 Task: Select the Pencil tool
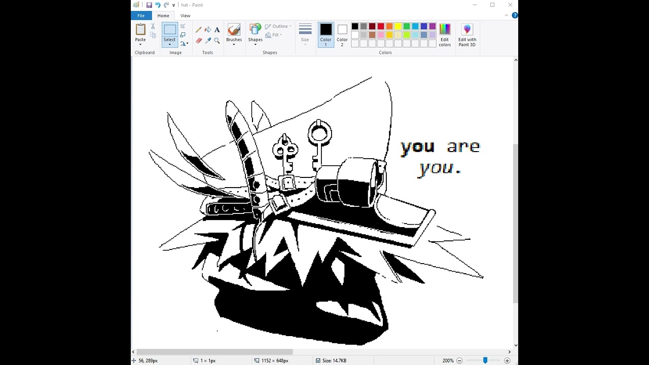click(198, 30)
